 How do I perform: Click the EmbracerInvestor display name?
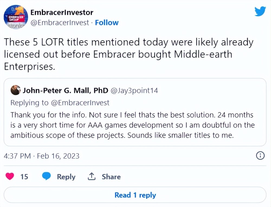pos(62,12)
